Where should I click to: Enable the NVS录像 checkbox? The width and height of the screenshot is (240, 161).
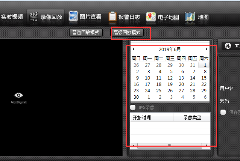(133, 107)
